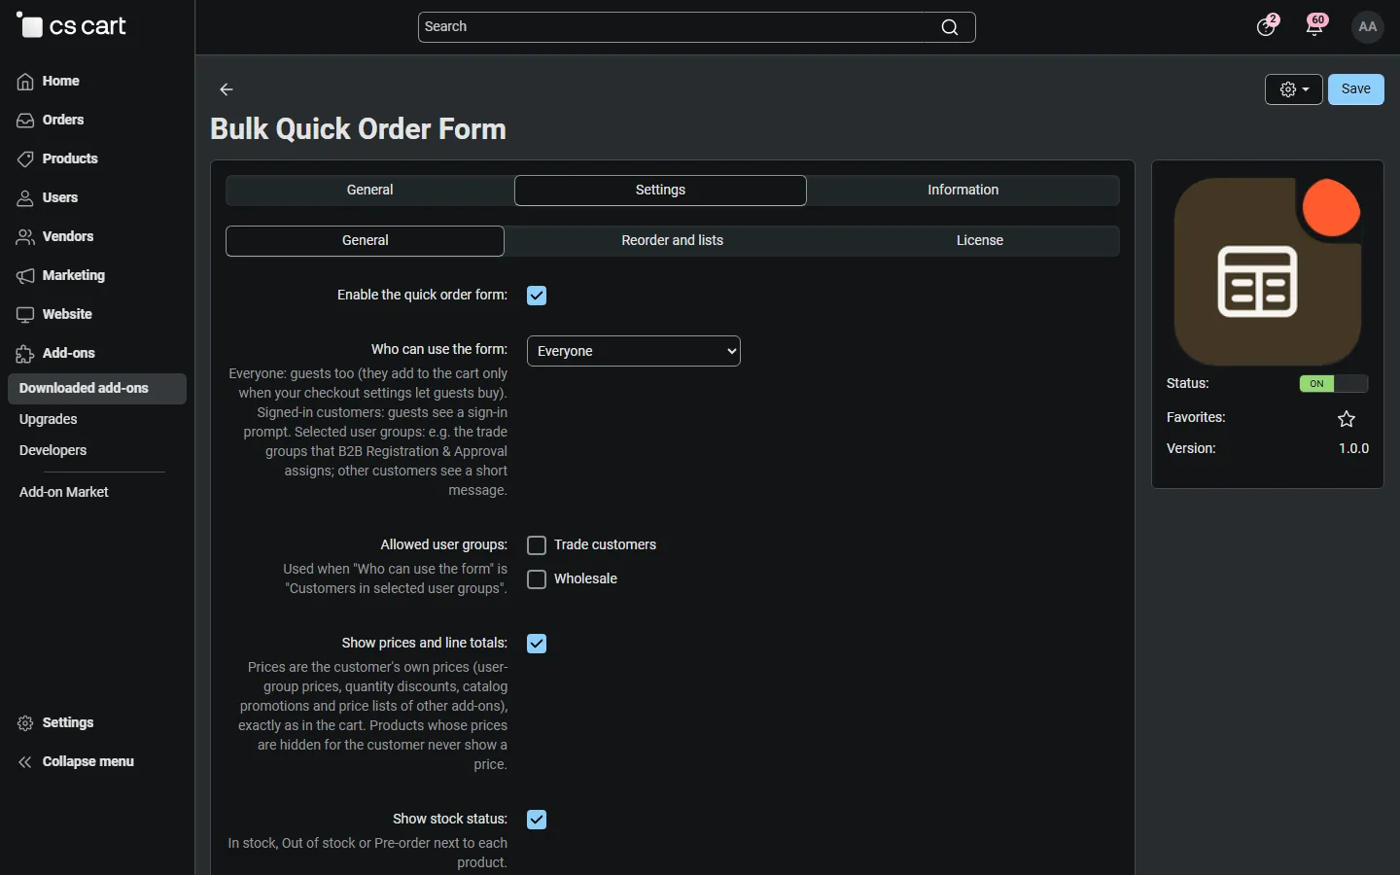This screenshot has width=1400, height=875.
Task: Open the gear dropdown next to Save
Action: [x=1294, y=89]
